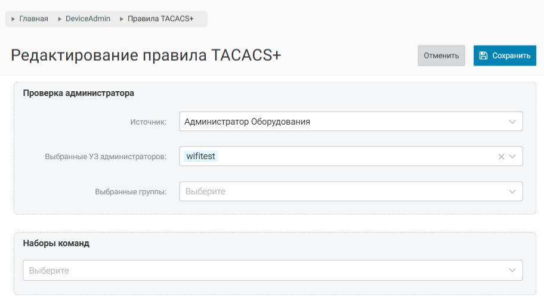Image resolution: width=544 pixels, height=301 pixels.
Task: Open the Наборы команд select box
Action: [x=262, y=271]
